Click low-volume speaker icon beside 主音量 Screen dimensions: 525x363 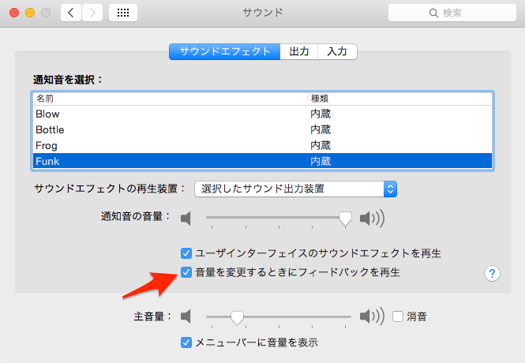186,316
